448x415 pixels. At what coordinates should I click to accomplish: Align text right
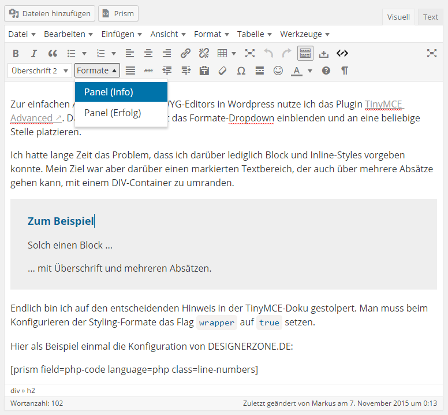167,54
